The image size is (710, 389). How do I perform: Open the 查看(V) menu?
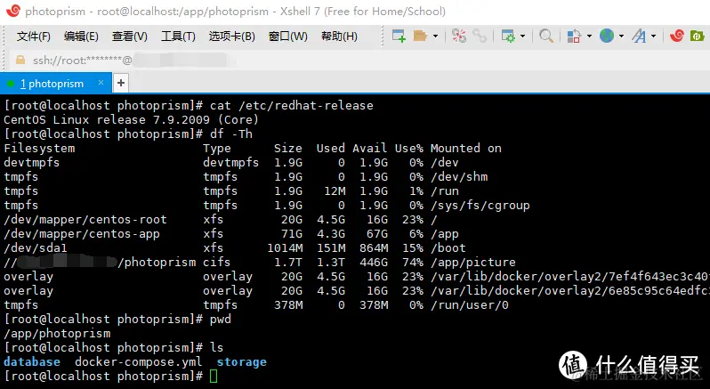130,36
